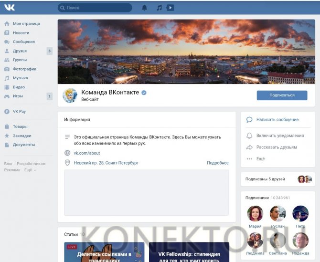Open Невский пр. 28 address link

106,163
